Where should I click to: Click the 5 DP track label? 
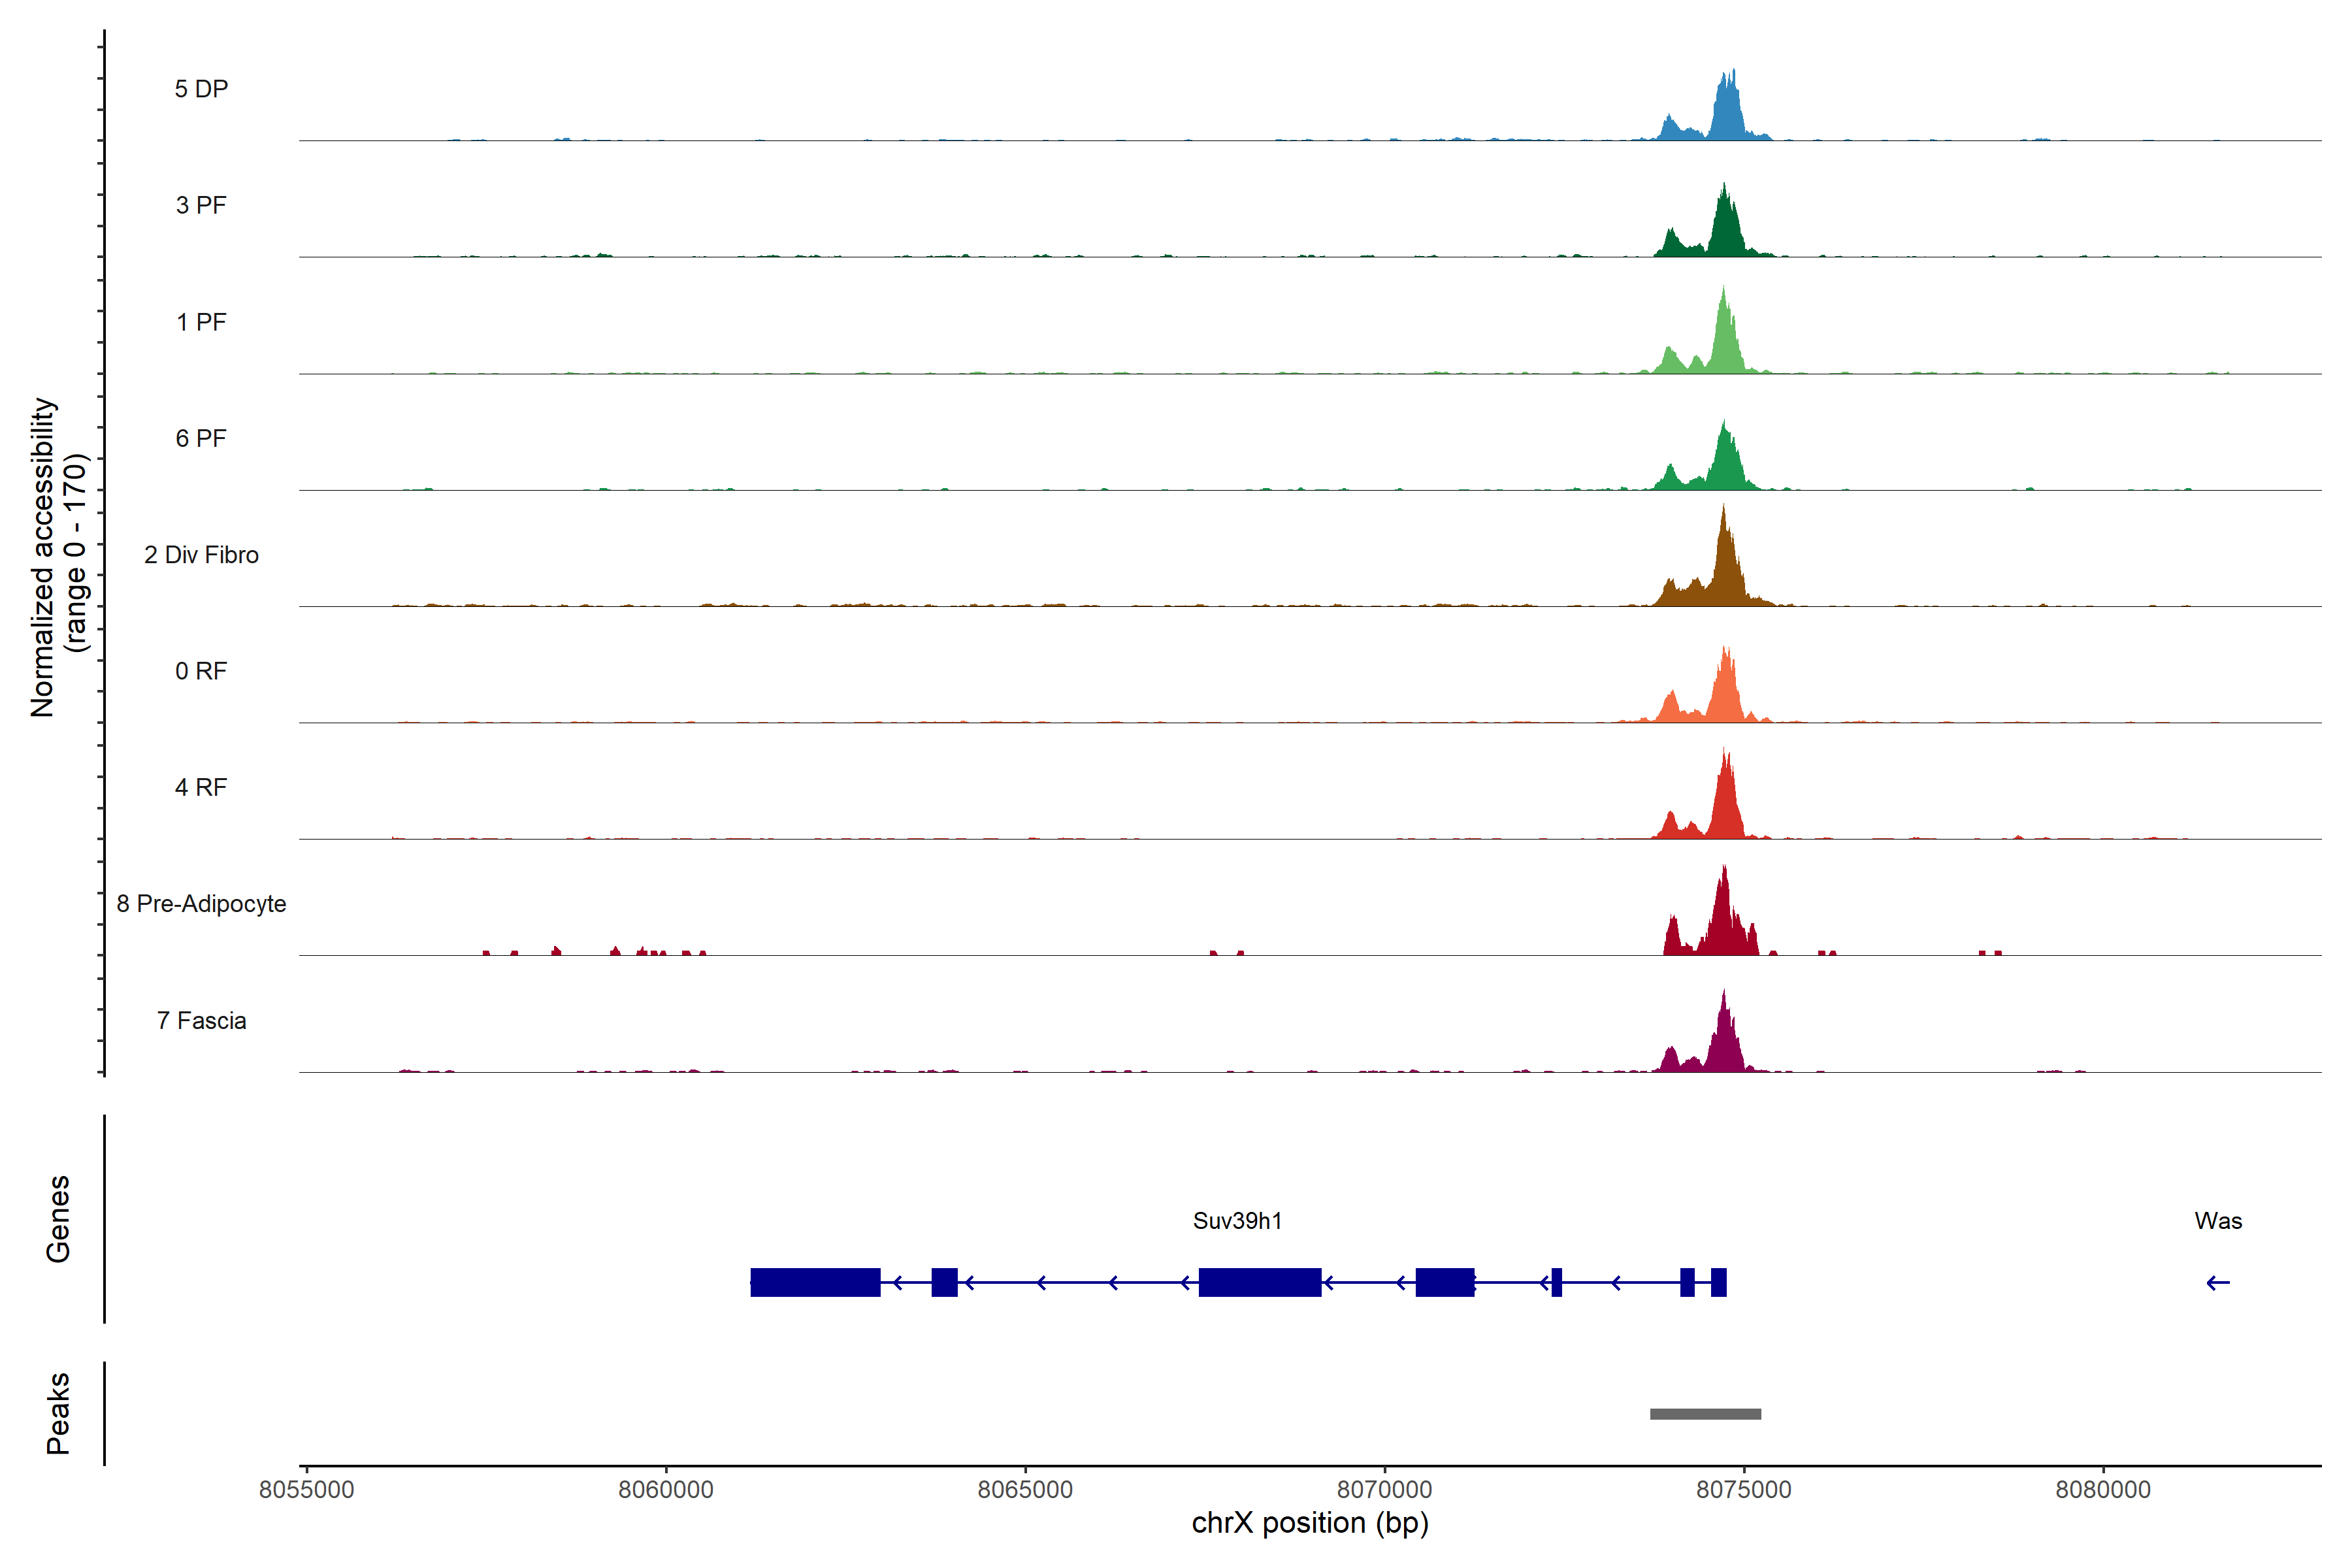pos(201,89)
